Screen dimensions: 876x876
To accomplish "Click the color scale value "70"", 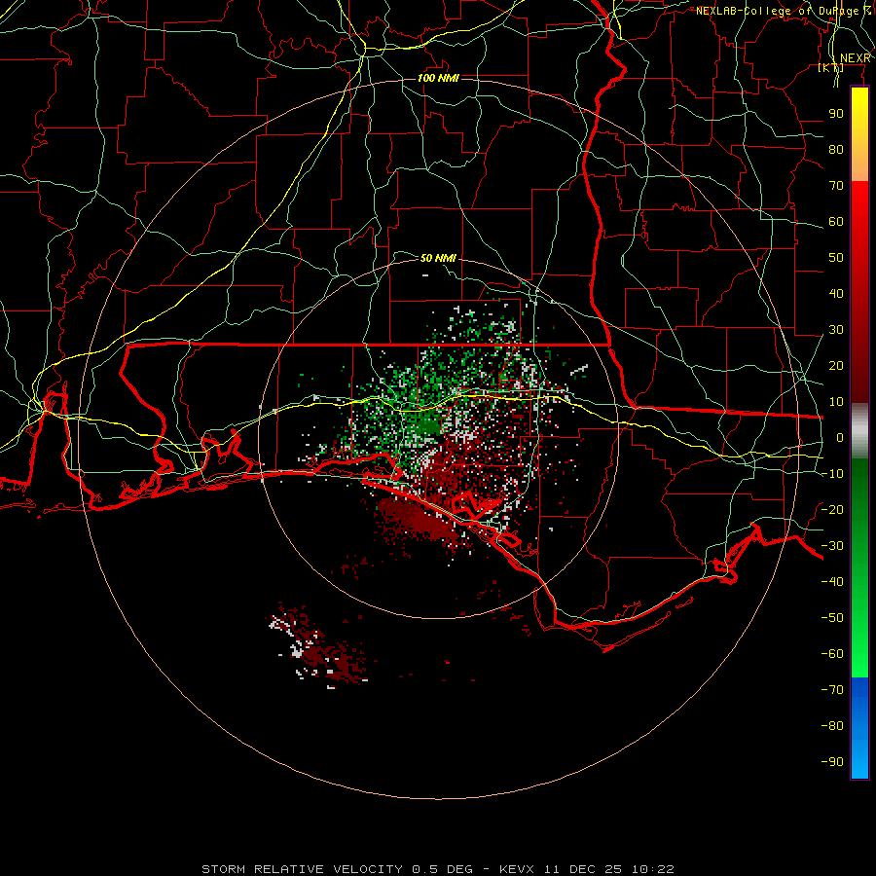I will point(836,186).
